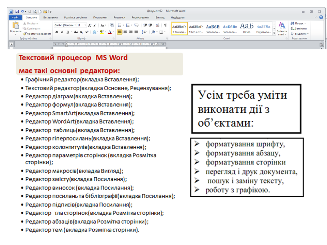Click the Виділити button
This screenshot has width=327, height=245.
pyautogui.click(x=300, y=34)
